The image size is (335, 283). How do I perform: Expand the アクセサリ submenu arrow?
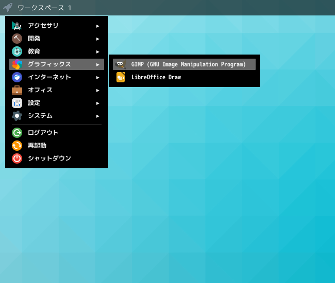pyautogui.click(x=97, y=26)
